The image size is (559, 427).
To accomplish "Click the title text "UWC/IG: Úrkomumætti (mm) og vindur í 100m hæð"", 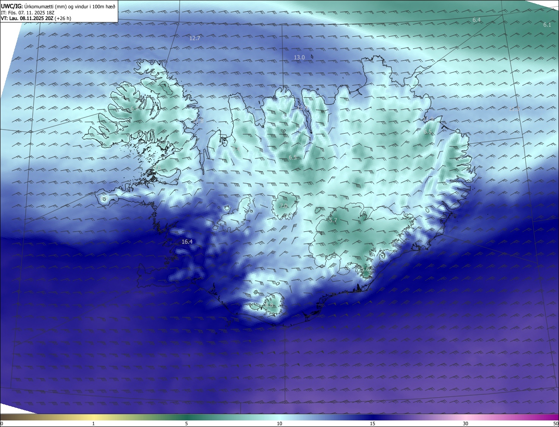I will [58, 6].
